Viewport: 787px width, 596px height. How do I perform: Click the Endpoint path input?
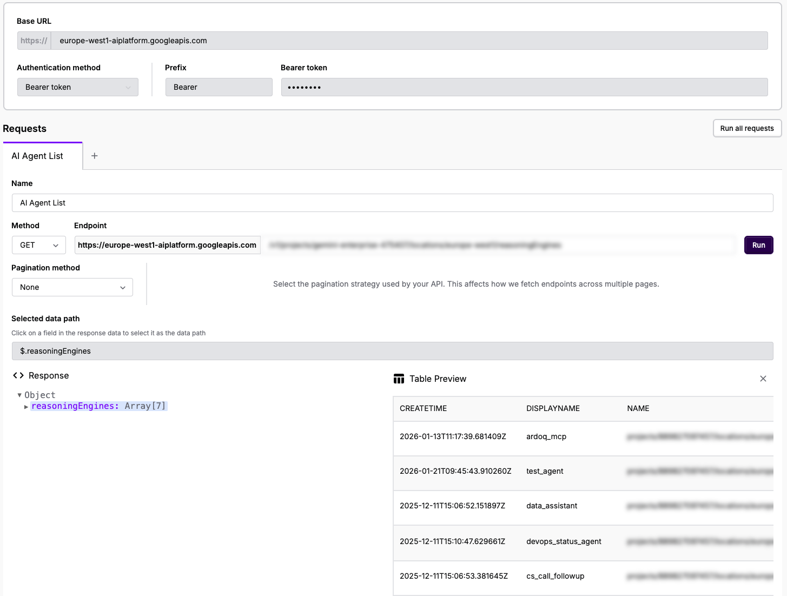[498, 245]
